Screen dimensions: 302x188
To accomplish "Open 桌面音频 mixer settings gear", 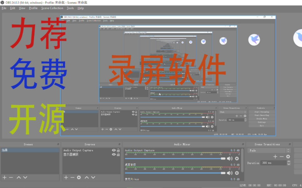I will pos(237,173).
